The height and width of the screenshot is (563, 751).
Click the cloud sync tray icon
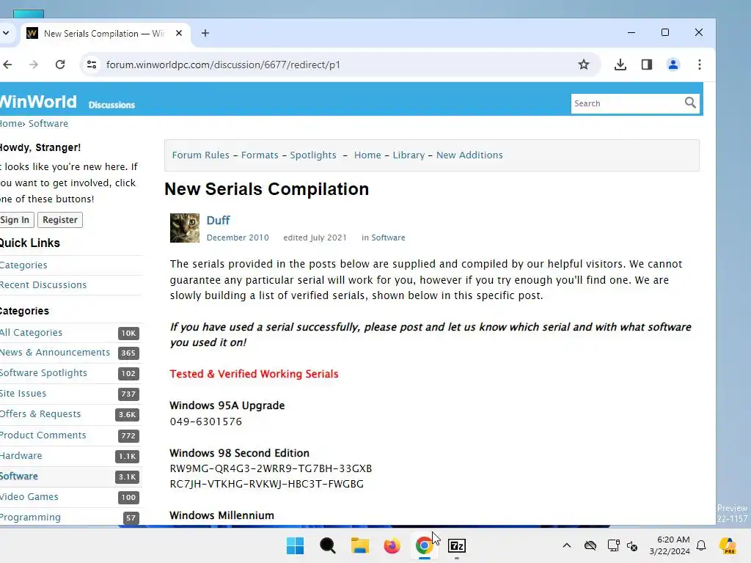pos(590,545)
